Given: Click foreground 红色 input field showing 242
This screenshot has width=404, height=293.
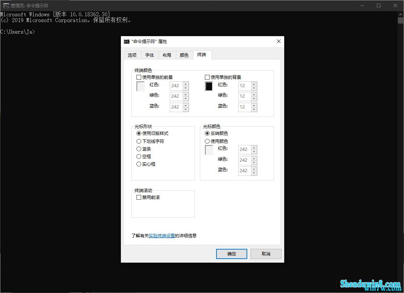Looking at the screenshot, I should [x=177, y=86].
